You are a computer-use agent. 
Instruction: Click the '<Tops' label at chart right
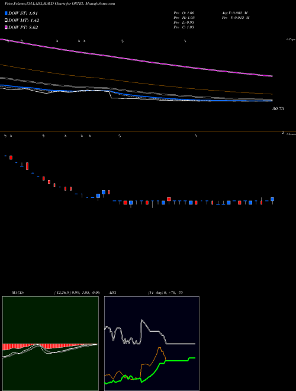point(291,40)
